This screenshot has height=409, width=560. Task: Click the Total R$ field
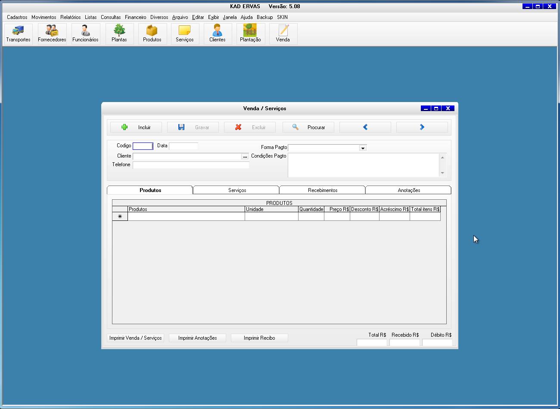pos(372,343)
